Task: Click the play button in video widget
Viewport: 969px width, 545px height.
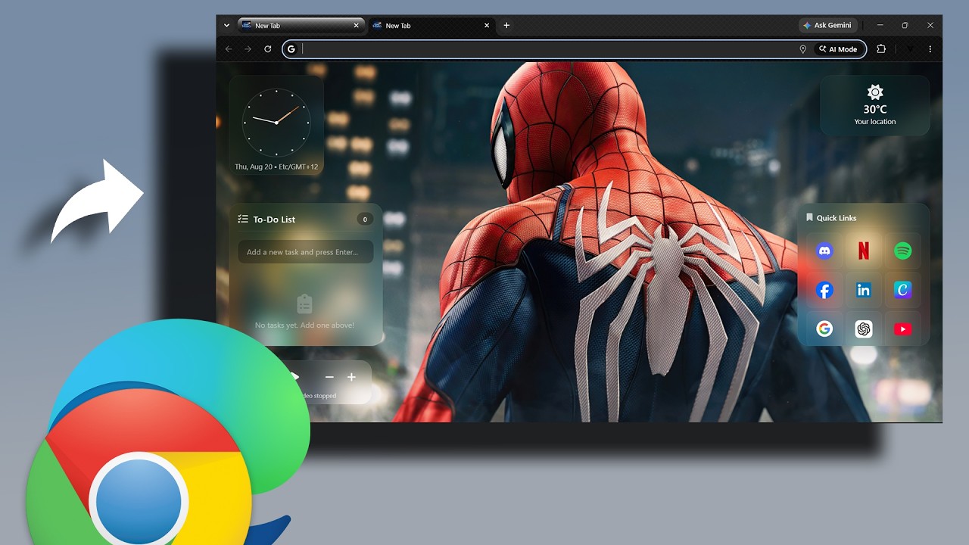Action: (295, 376)
